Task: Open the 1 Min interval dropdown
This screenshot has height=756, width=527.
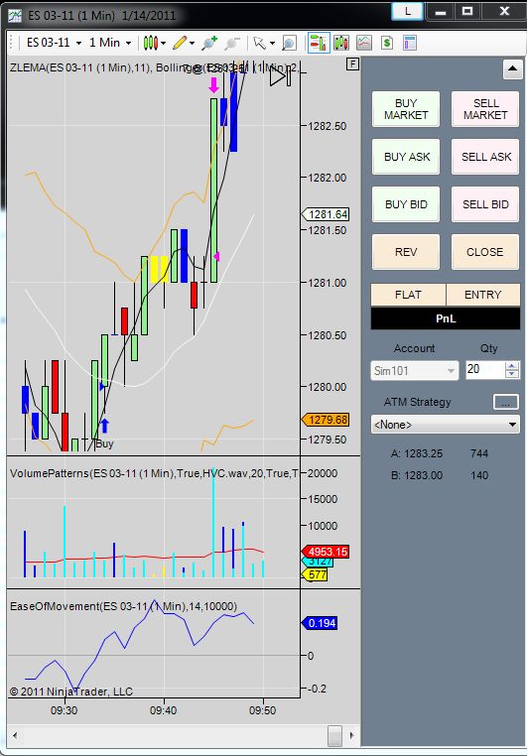Action: point(110,43)
